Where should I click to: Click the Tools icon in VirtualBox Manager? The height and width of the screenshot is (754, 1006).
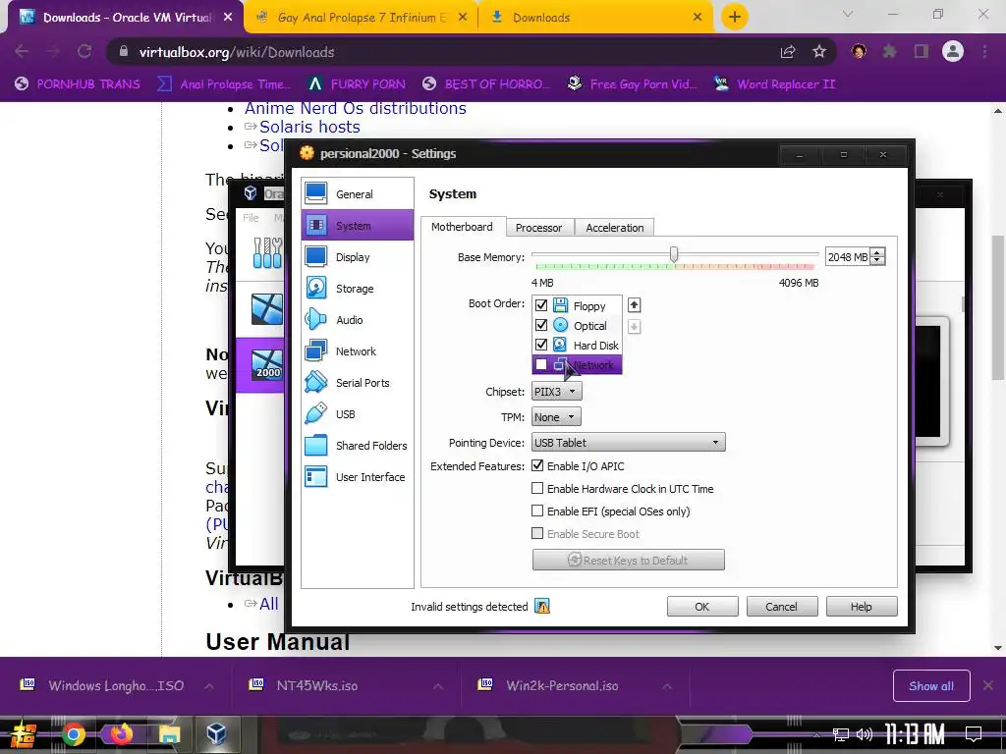pyautogui.click(x=267, y=252)
